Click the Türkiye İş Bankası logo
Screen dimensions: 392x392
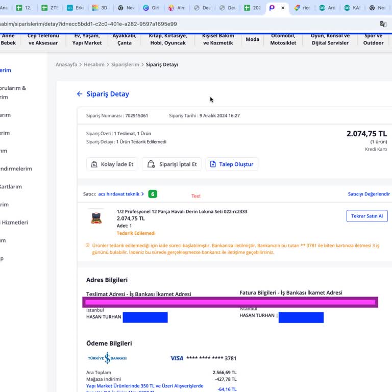click(x=107, y=358)
